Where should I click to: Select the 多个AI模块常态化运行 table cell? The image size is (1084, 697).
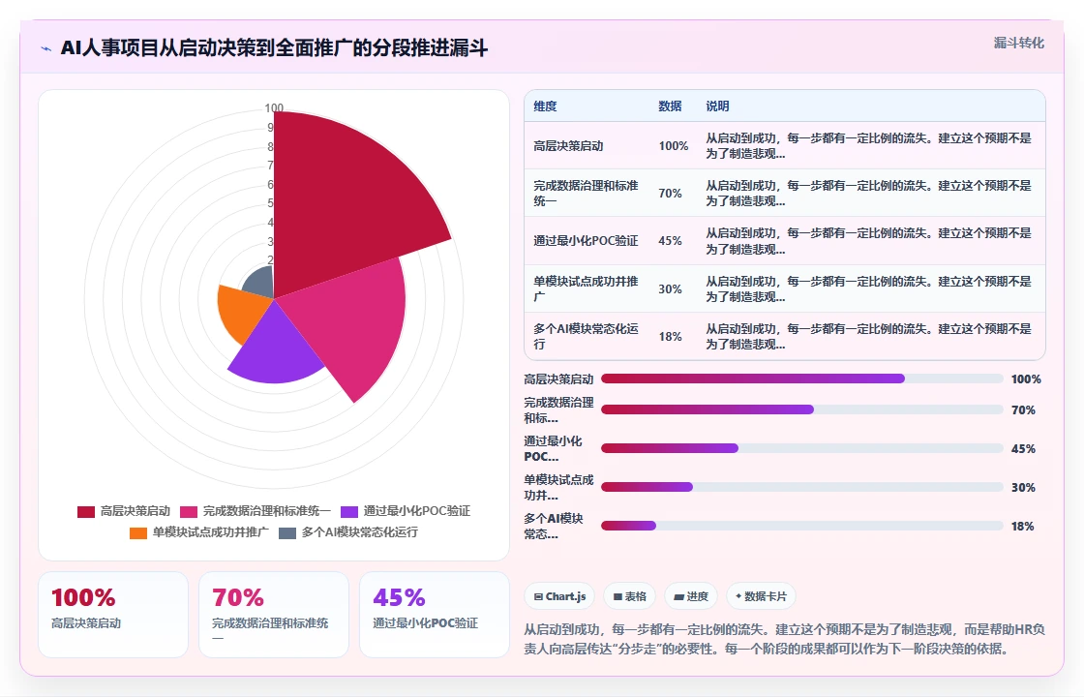[587, 337]
